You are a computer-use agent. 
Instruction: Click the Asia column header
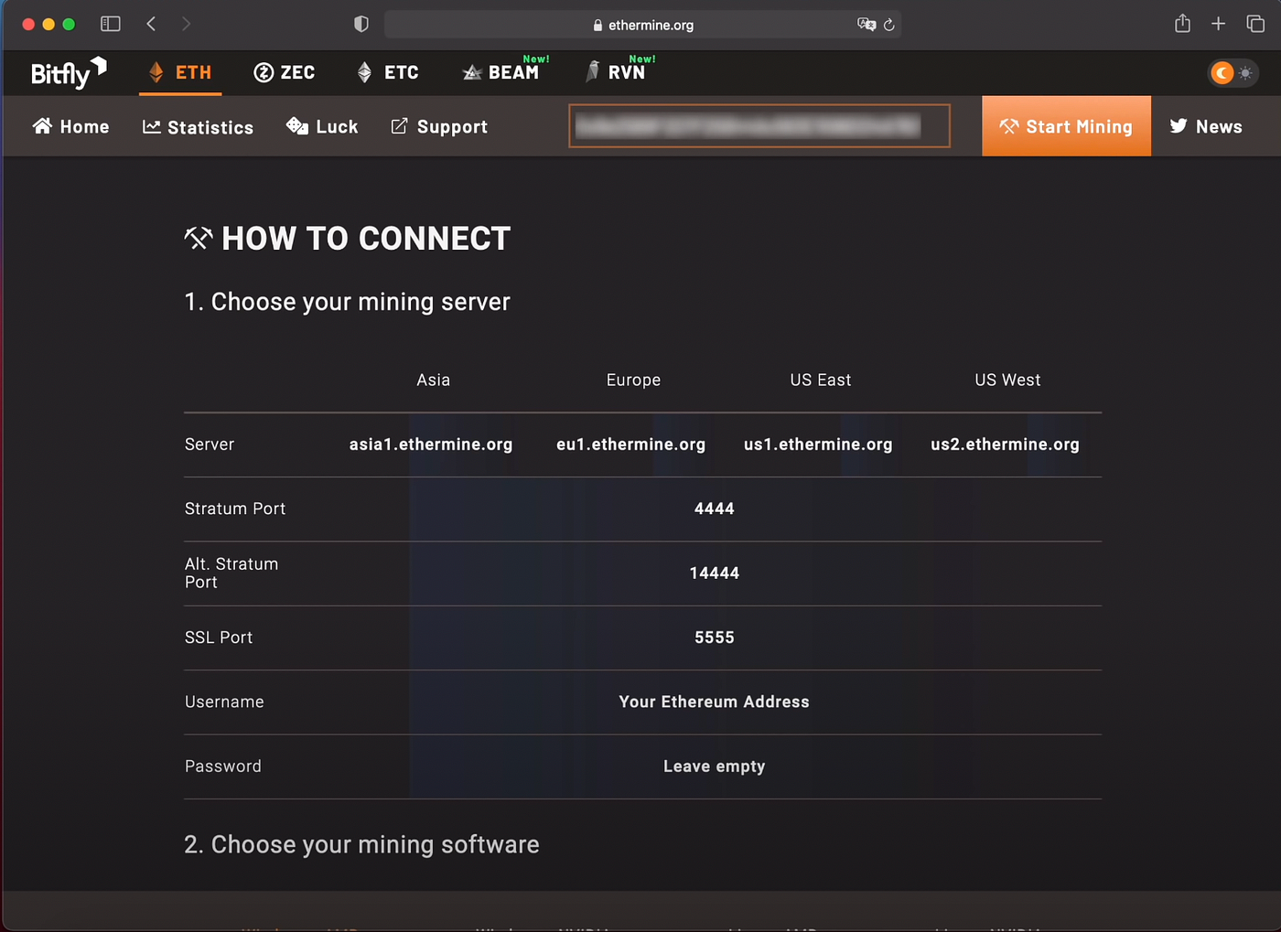[x=434, y=380]
